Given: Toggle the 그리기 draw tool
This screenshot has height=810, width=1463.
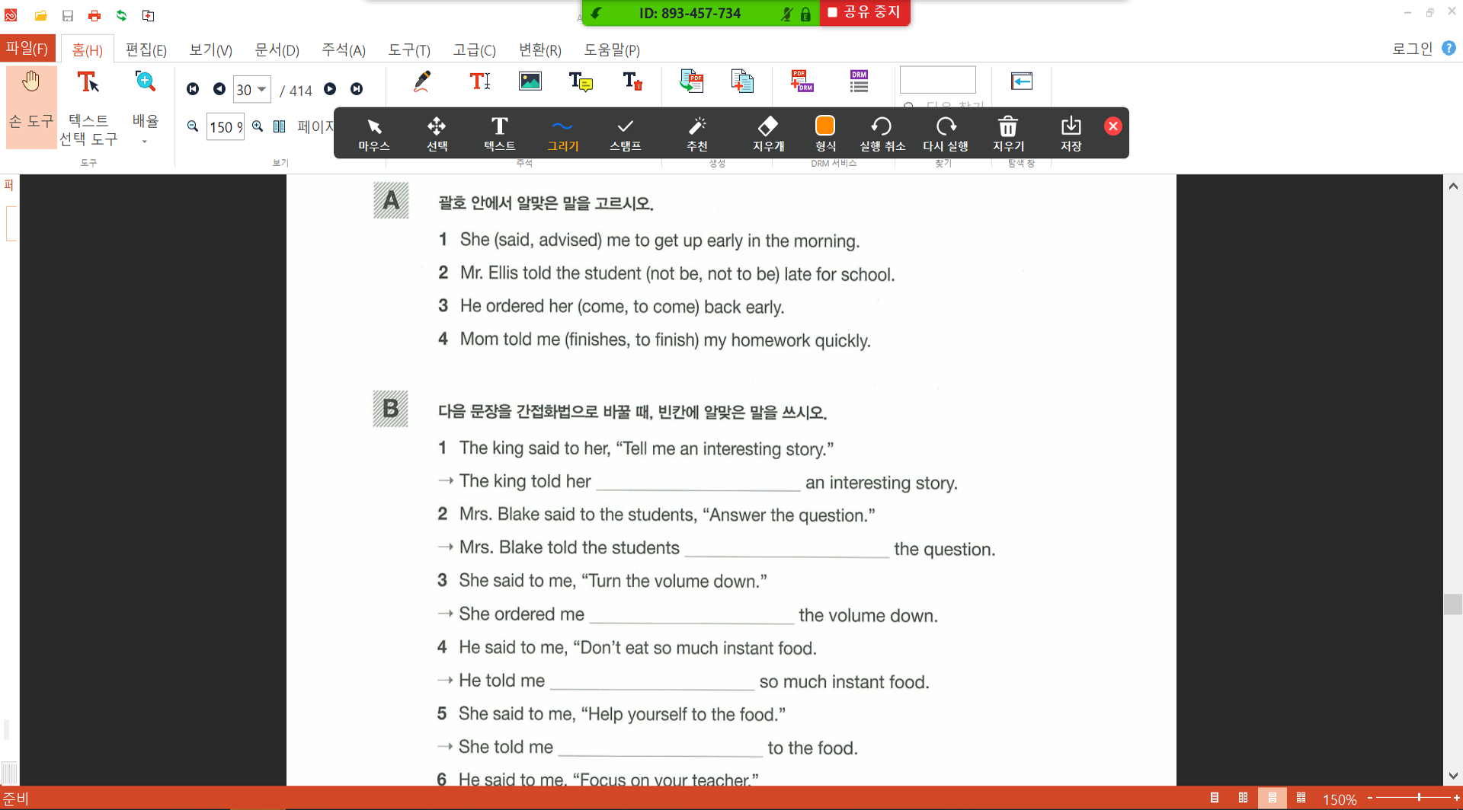Looking at the screenshot, I should pyautogui.click(x=562, y=134).
